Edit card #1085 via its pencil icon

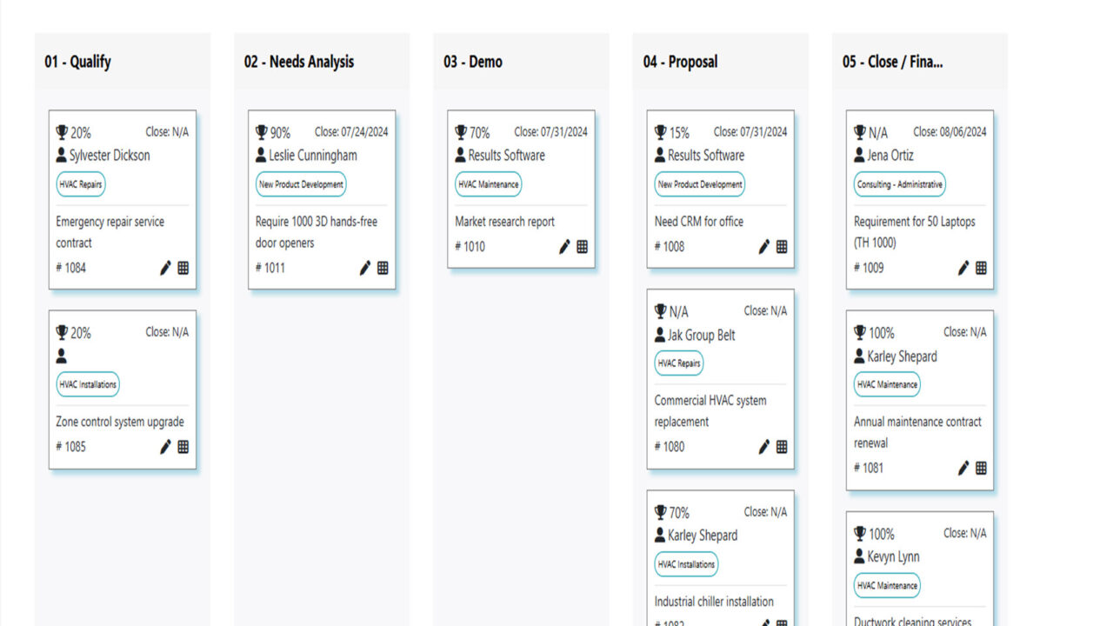coord(165,447)
